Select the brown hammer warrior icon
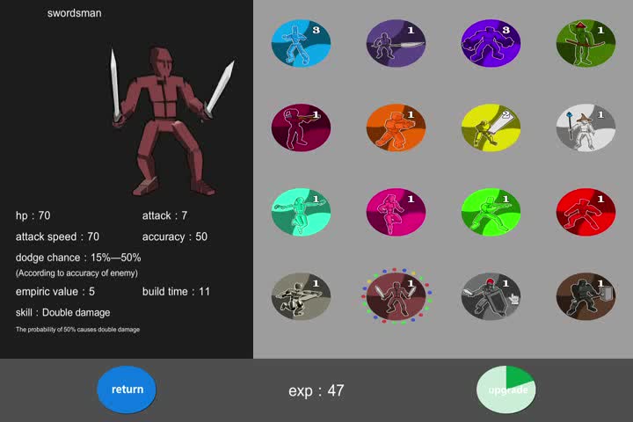The image size is (633, 422). pos(586,296)
